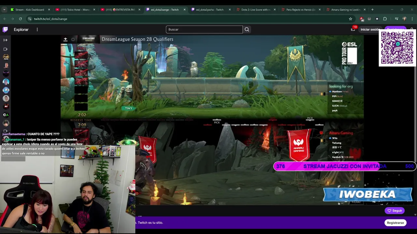This screenshot has width=417, height=234.
Task: Reload the current page
Action: (x=20, y=19)
